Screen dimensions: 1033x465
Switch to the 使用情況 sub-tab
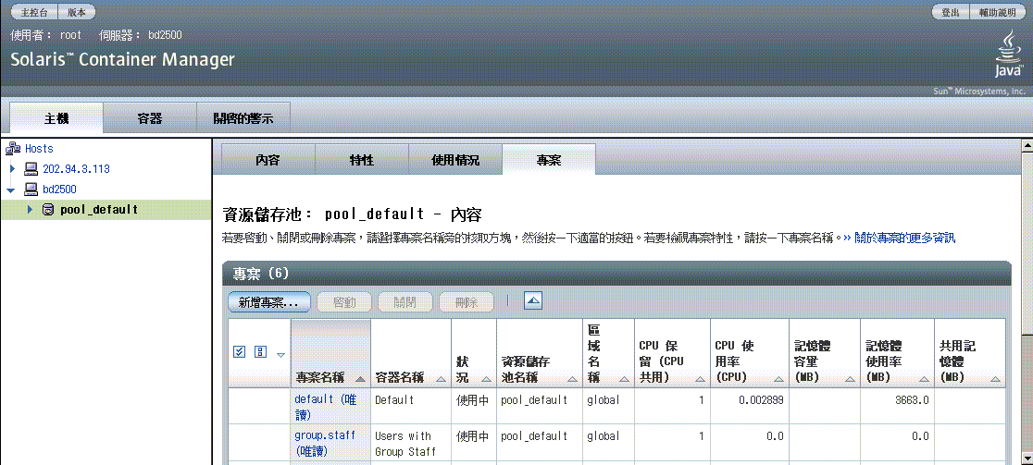(455, 160)
